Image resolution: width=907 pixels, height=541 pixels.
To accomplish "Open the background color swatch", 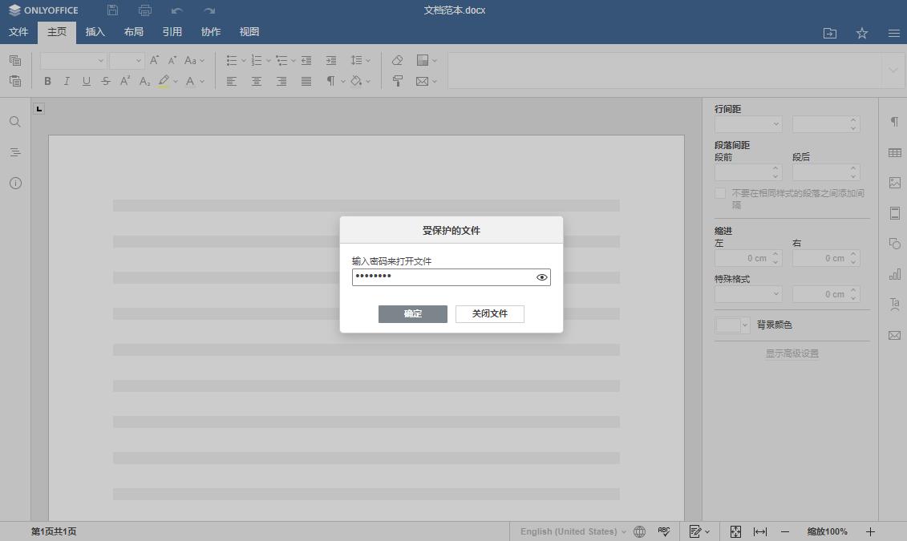I will point(732,325).
